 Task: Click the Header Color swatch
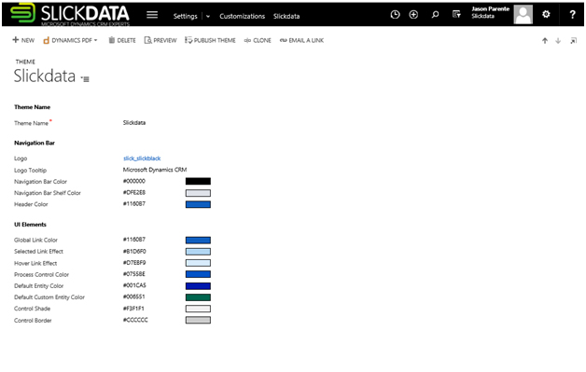pyautogui.click(x=198, y=204)
